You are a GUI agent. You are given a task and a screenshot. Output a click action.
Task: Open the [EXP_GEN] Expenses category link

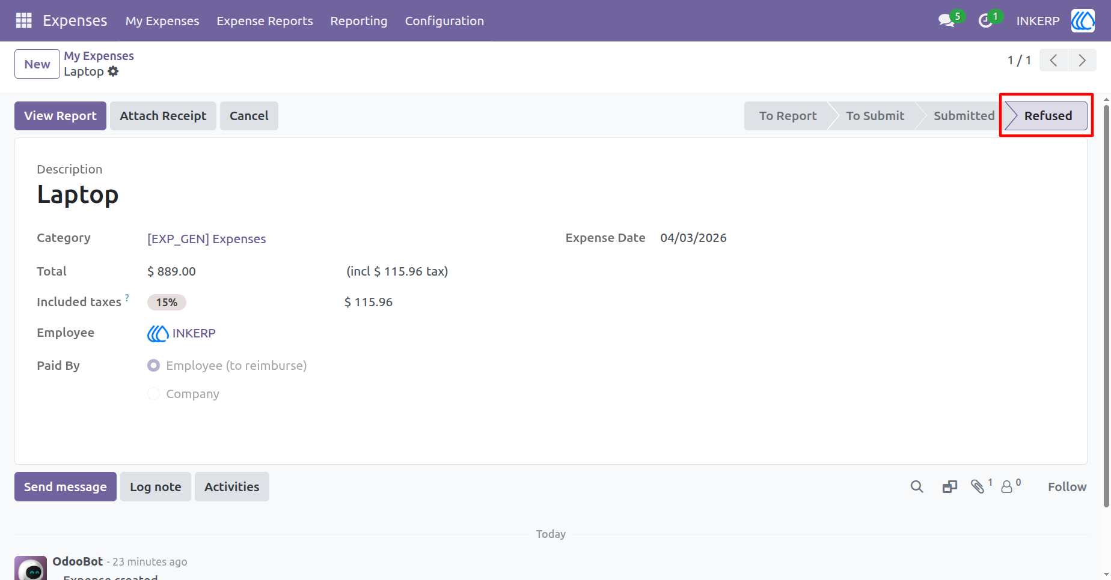207,239
